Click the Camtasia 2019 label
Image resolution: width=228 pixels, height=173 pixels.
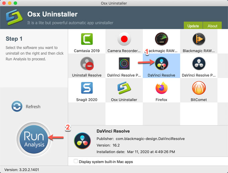tap(87, 51)
